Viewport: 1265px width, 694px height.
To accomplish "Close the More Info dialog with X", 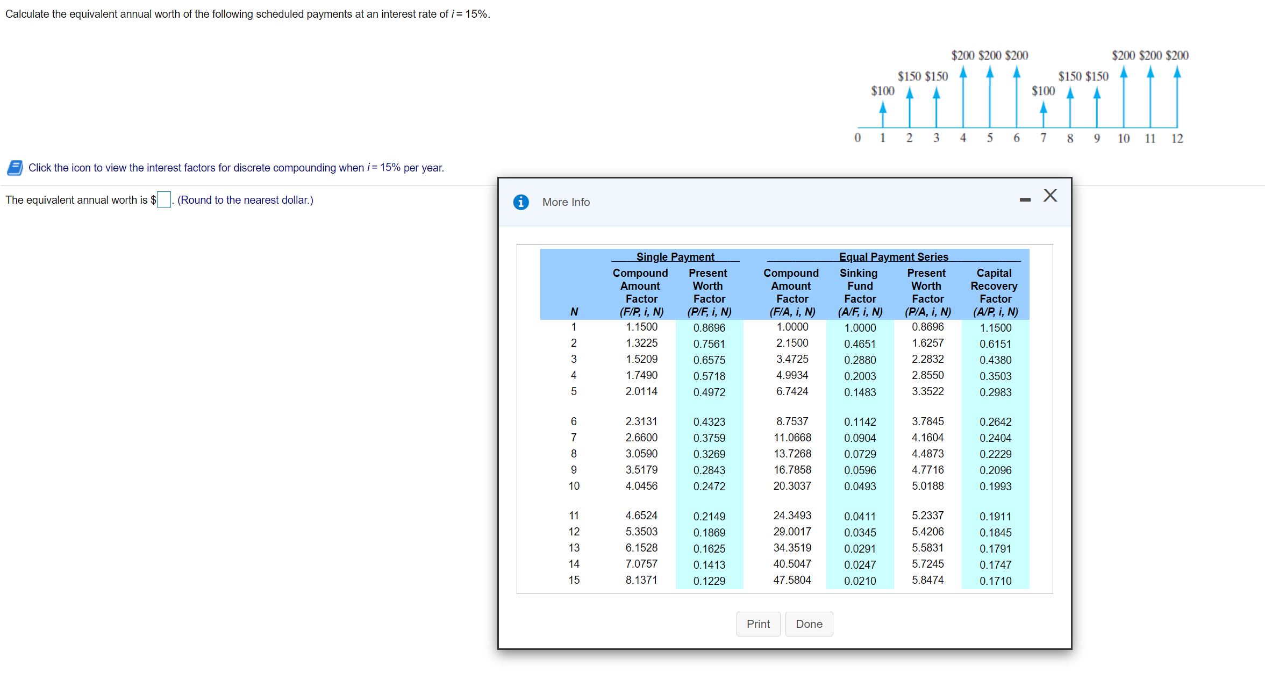I will click(1050, 195).
